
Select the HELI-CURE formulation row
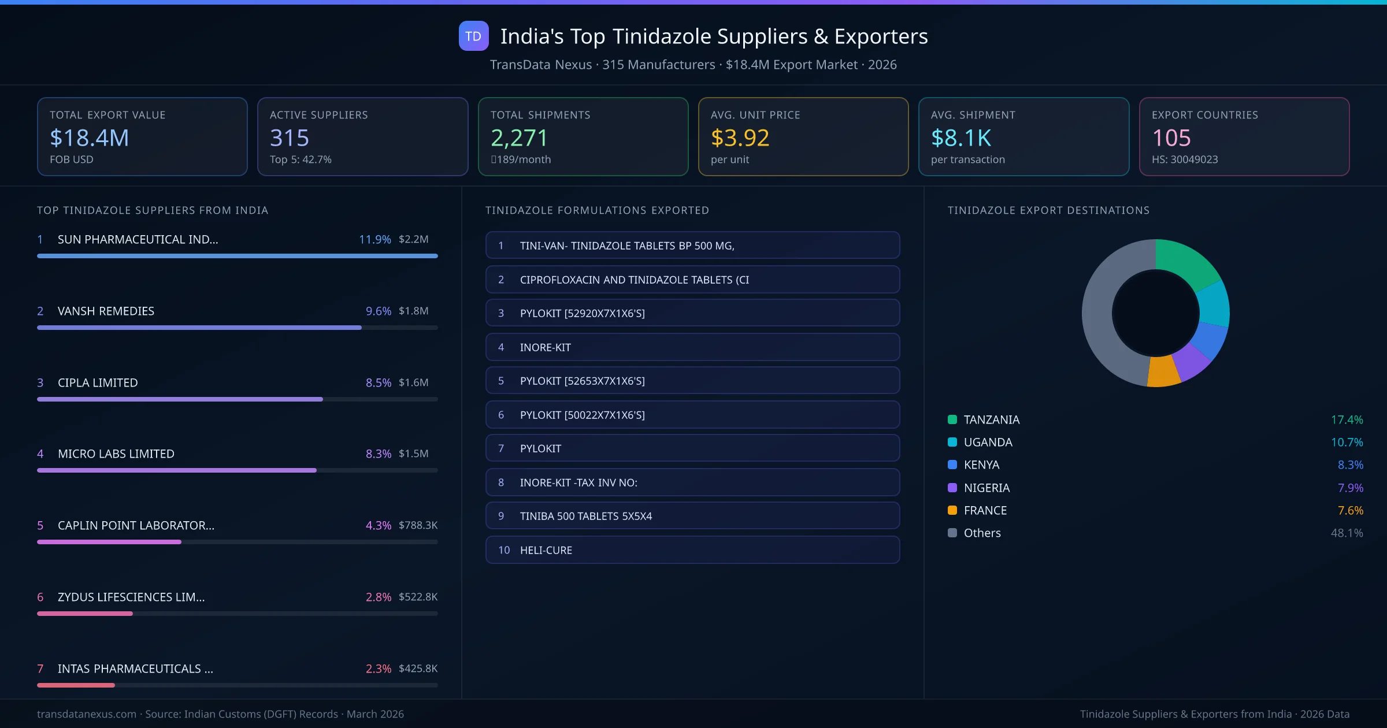692,549
